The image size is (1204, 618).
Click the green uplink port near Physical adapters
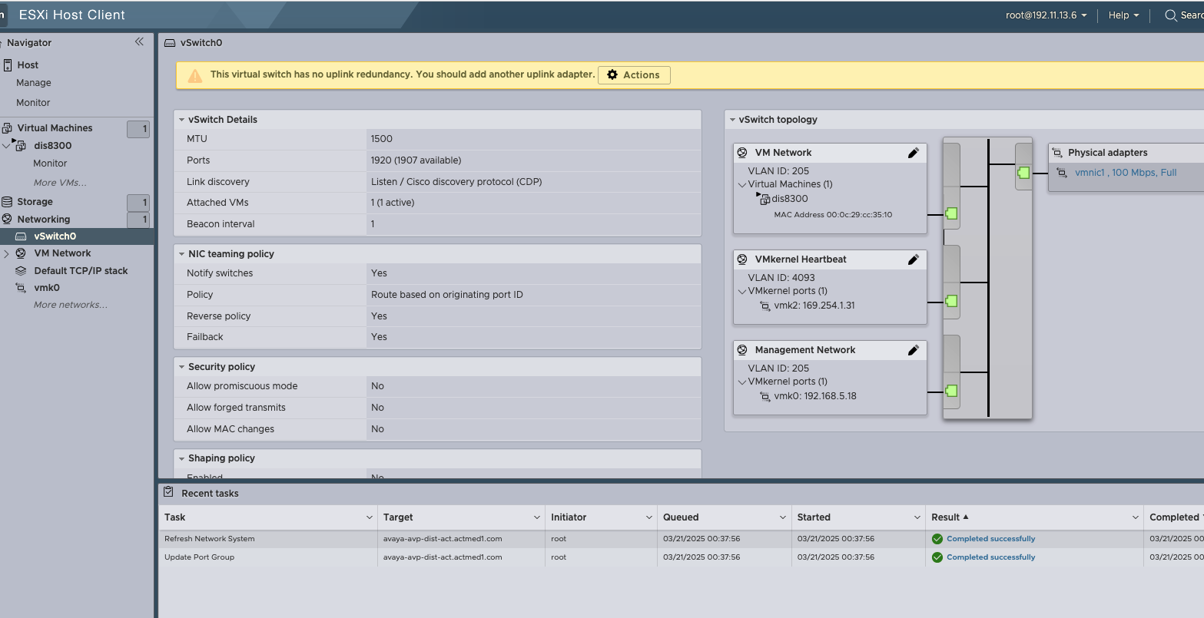pyautogui.click(x=1024, y=173)
